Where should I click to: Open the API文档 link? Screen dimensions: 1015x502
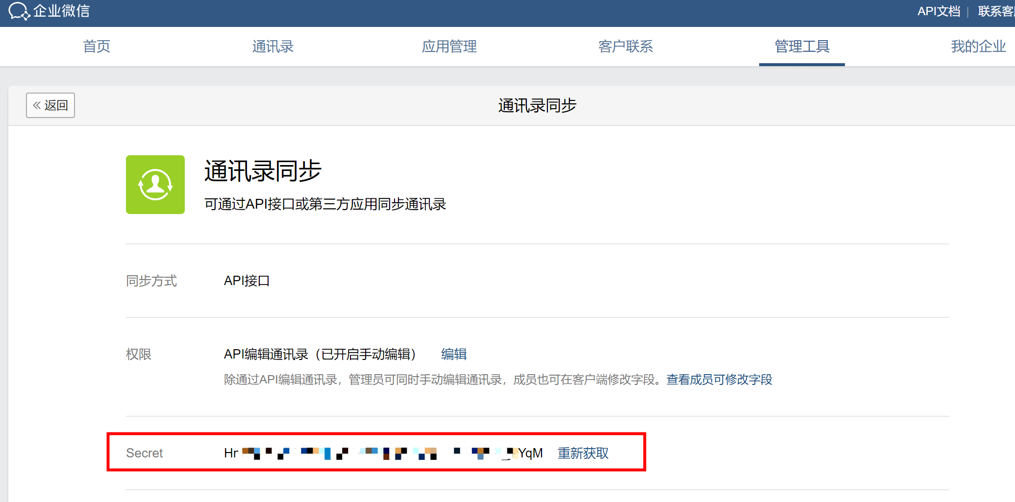tap(939, 11)
